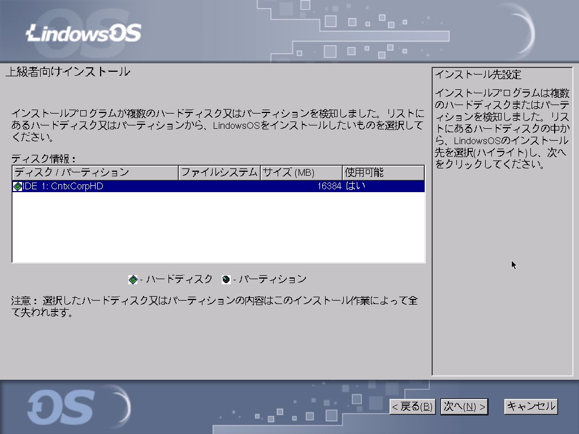Viewport: 579px width, 434px height.
Task: Click the 次へ(N) next button
Action: (x=464, y=407)
